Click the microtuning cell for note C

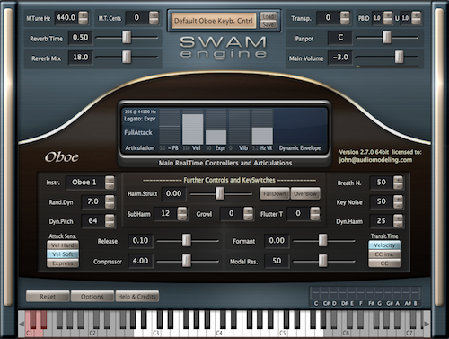315,293
